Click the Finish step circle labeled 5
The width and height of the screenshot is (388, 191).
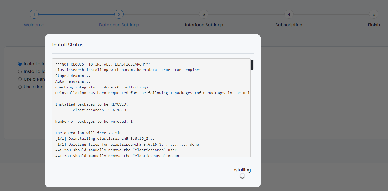[374, 14]
